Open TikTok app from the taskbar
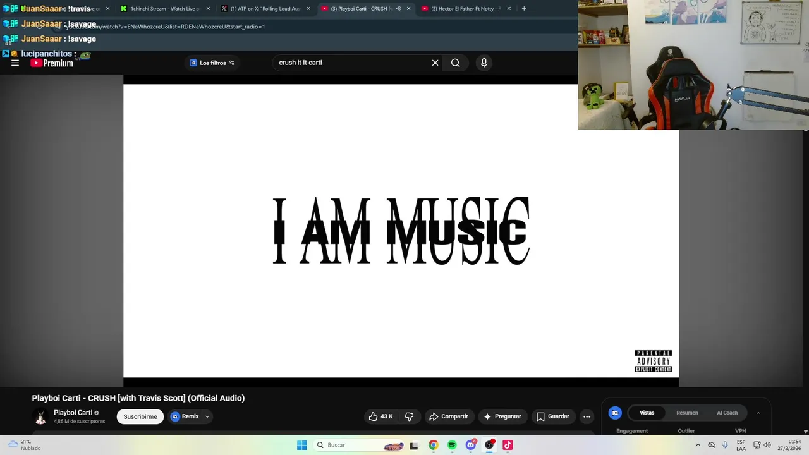 point(508,445)
